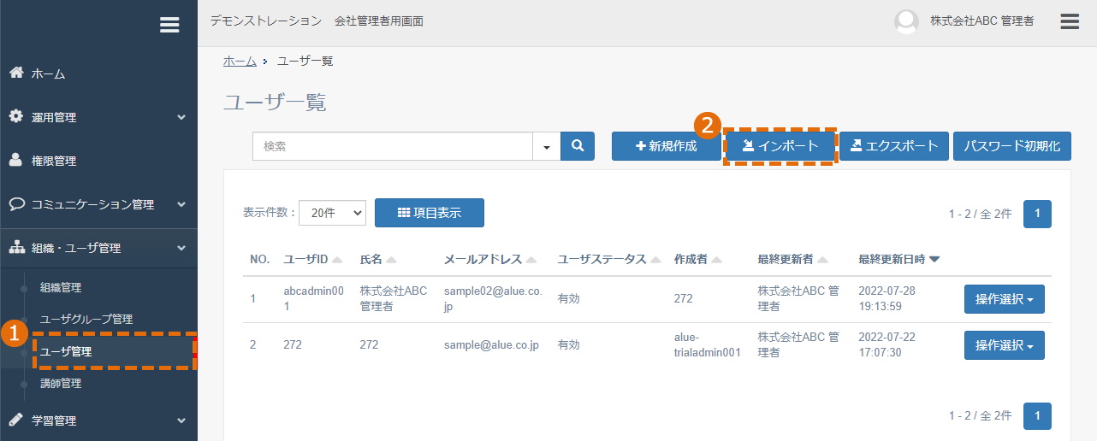Open search field dropdown caret

(546, 146)
